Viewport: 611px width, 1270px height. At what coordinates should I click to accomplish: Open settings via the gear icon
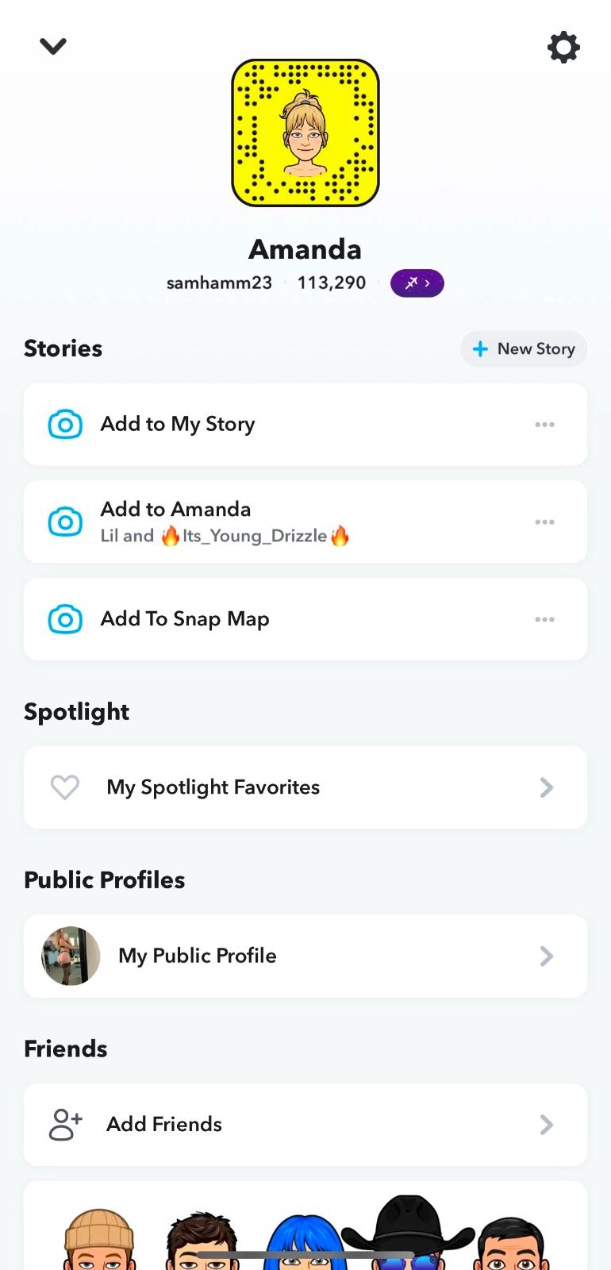(563, 48)
